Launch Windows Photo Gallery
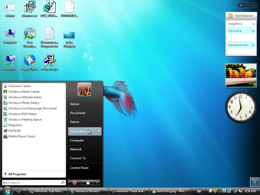 (34, 103)
